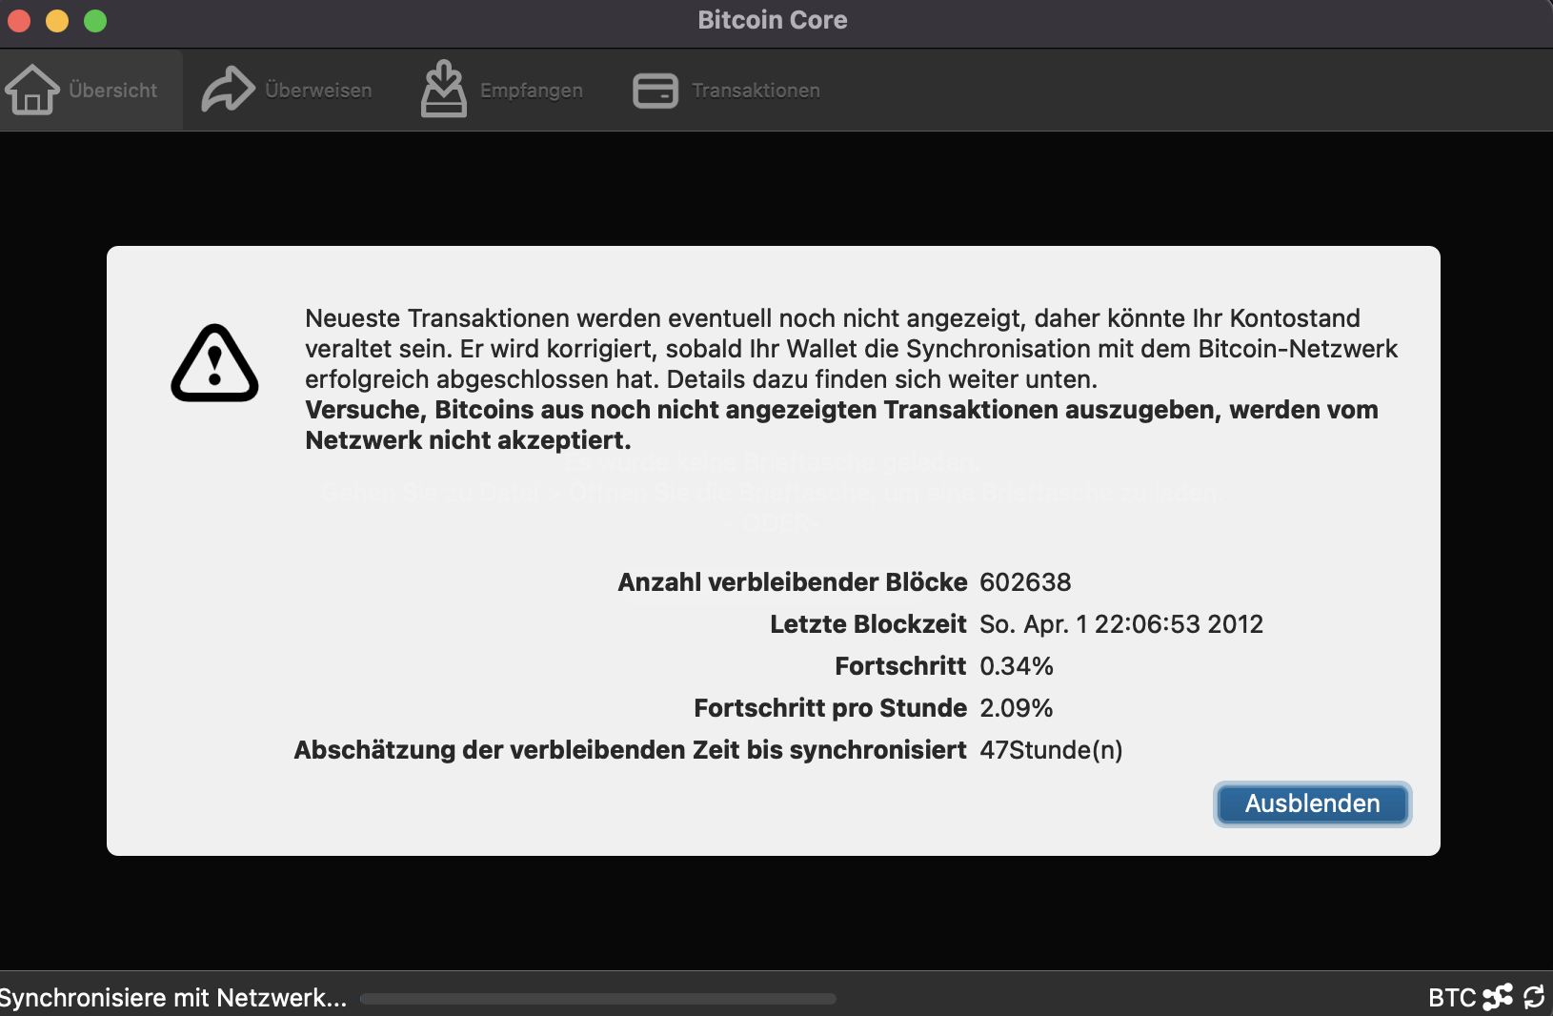Click the last block time 'So. Apr. 1 22:06:53 2012'

[x=1121, y=624]
